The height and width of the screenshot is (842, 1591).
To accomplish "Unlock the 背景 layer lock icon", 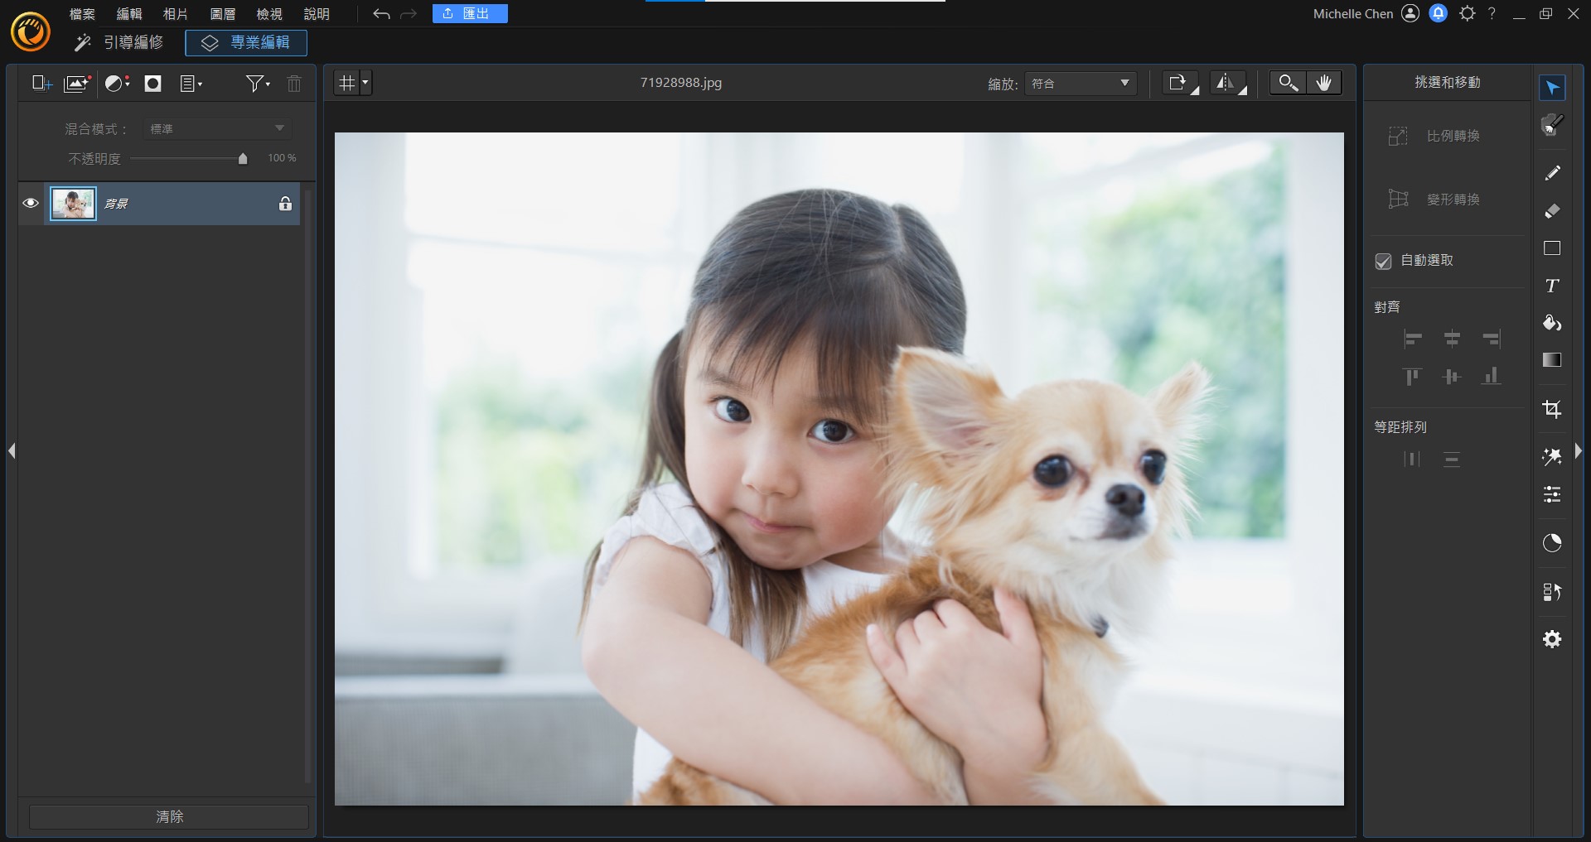I will [285, 204].
